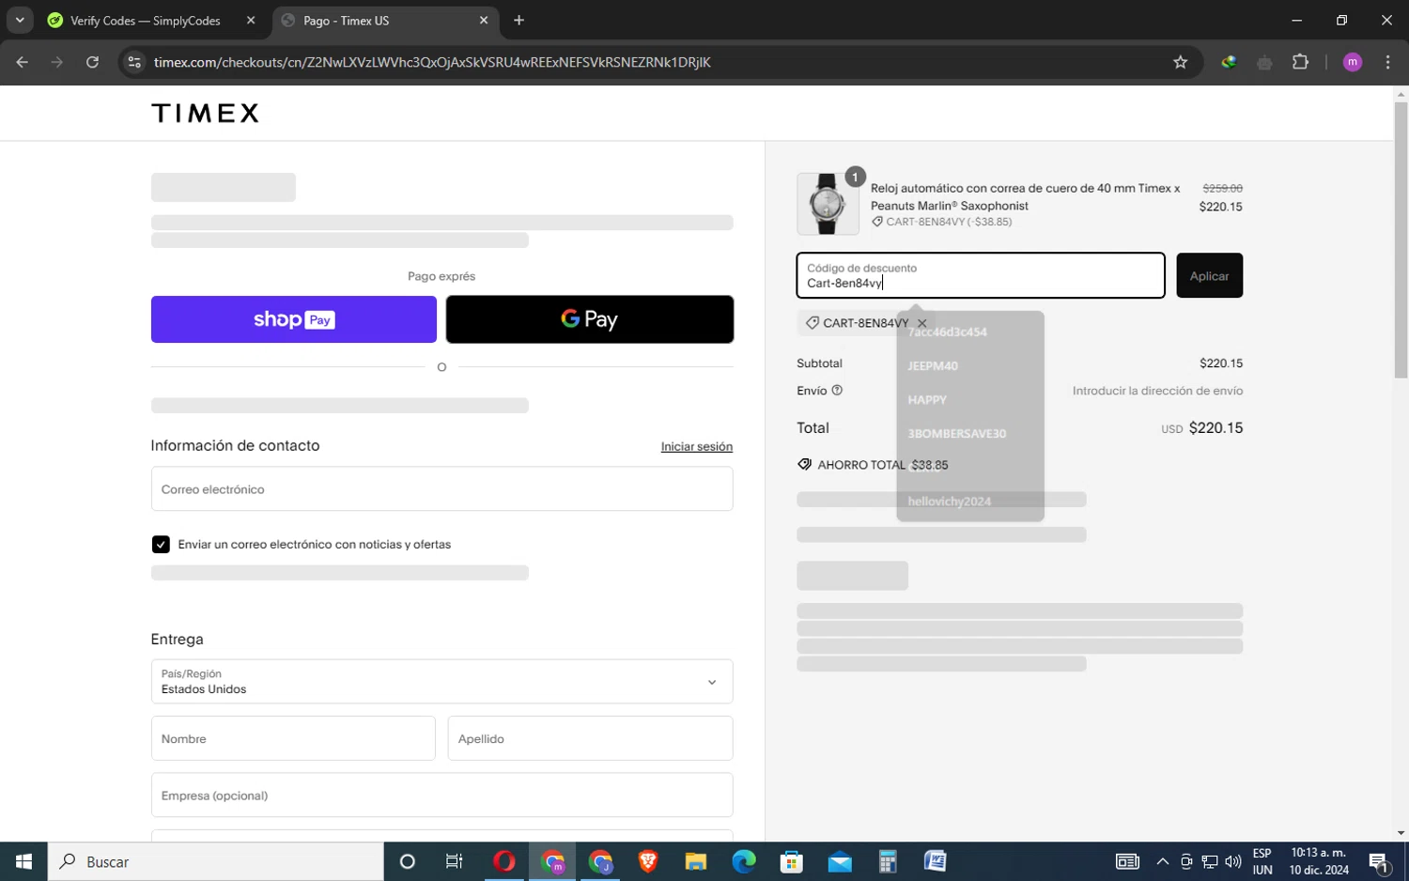This screenshot has width=1409, height=881.
Task: Open the Mail app from the taskbar
Action: [x=840, y=861]
